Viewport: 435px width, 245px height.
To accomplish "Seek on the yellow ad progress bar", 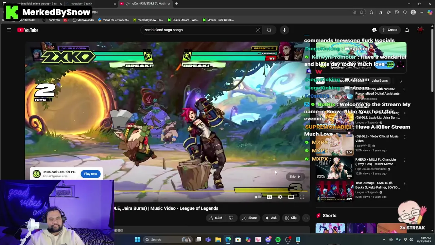I will [211, 191].
